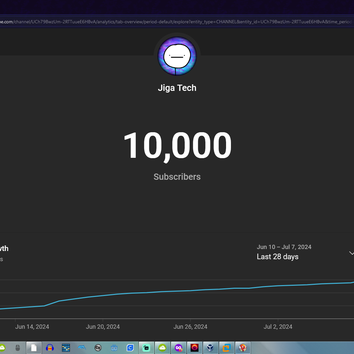Screen dimensions: 354x354
Task: Click the Jiga Tech channel avatar
Action: [177, 56]
